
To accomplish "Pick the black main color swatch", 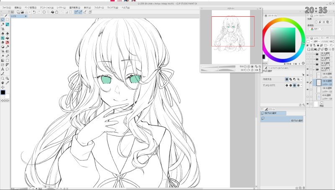I will [x=3, y=92].
